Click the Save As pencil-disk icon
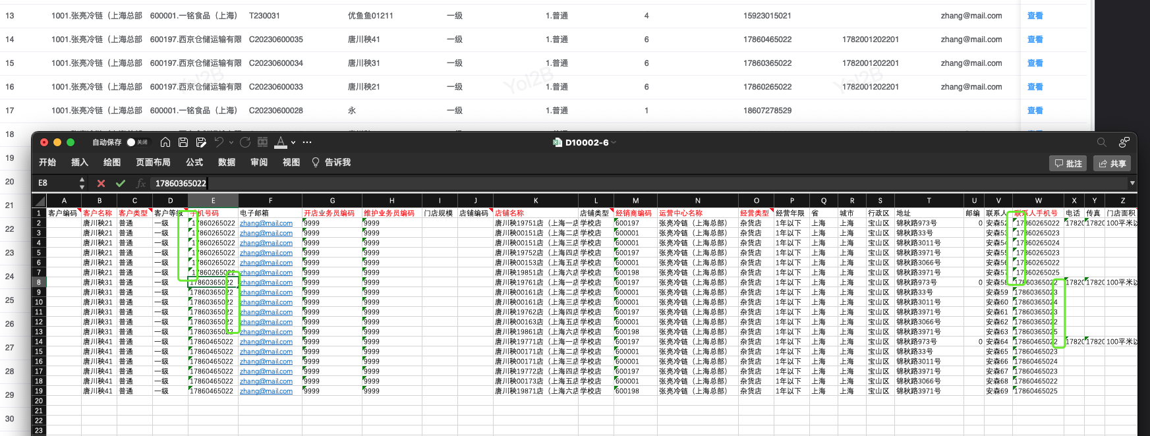Screen dimensions: 1150x436 [201, 142]
